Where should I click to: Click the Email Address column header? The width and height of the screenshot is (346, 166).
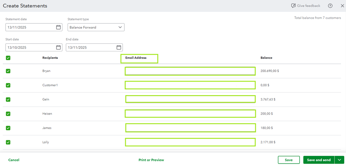pyautogui.click(x=136, y=58)
